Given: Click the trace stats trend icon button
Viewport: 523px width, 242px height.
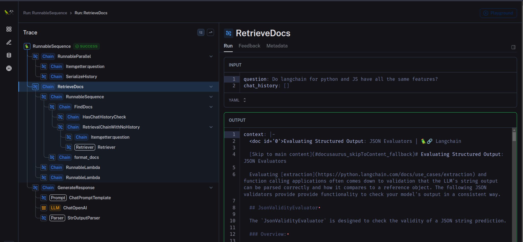Looking at the screenshot, I should pos(210,32).
